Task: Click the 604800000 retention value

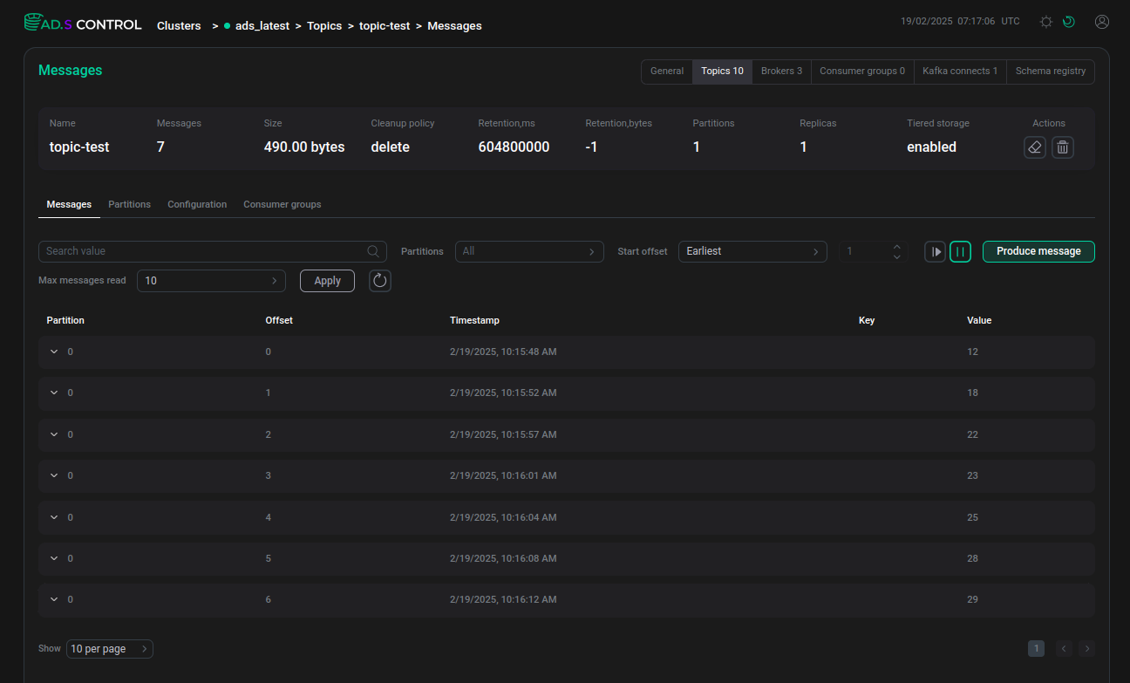Action: tap(514, 147)
